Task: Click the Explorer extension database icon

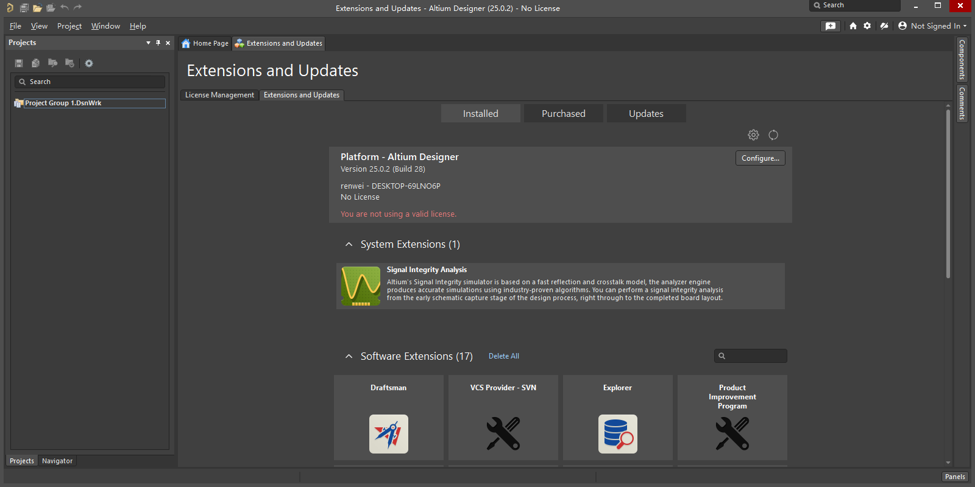Action: 617,433
